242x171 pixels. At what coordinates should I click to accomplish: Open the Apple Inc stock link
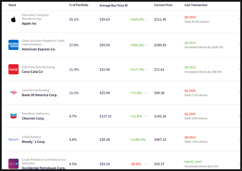coord(29,24)
